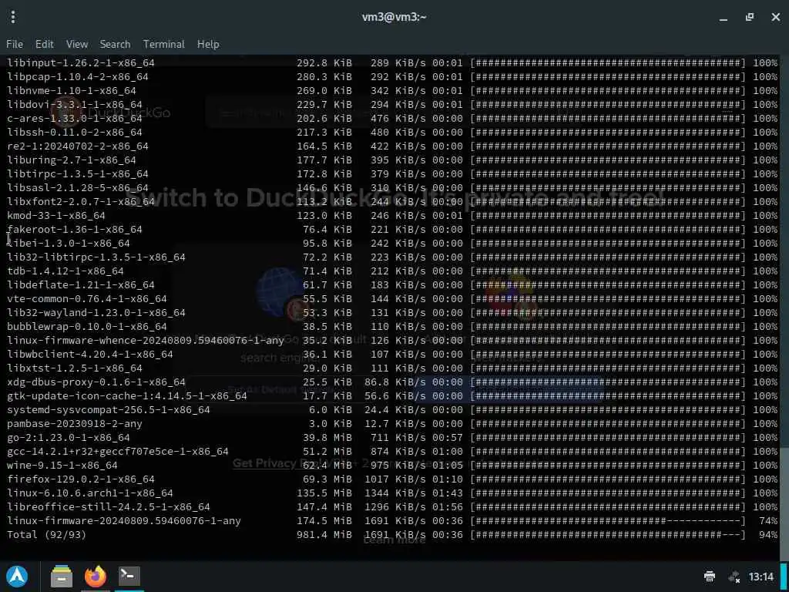789x592 pixels.
Task: Open the terminal window kebab menu
Action: click(x=13, y=17)
